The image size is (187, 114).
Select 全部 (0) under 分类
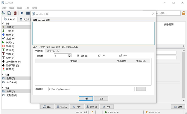click(16, 78)
